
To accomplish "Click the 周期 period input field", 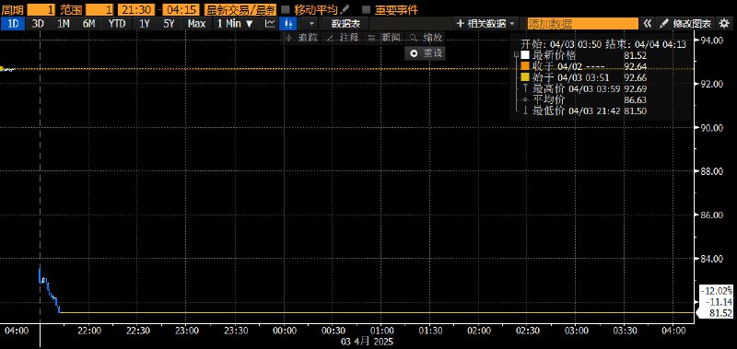I will tap(41, 9).
